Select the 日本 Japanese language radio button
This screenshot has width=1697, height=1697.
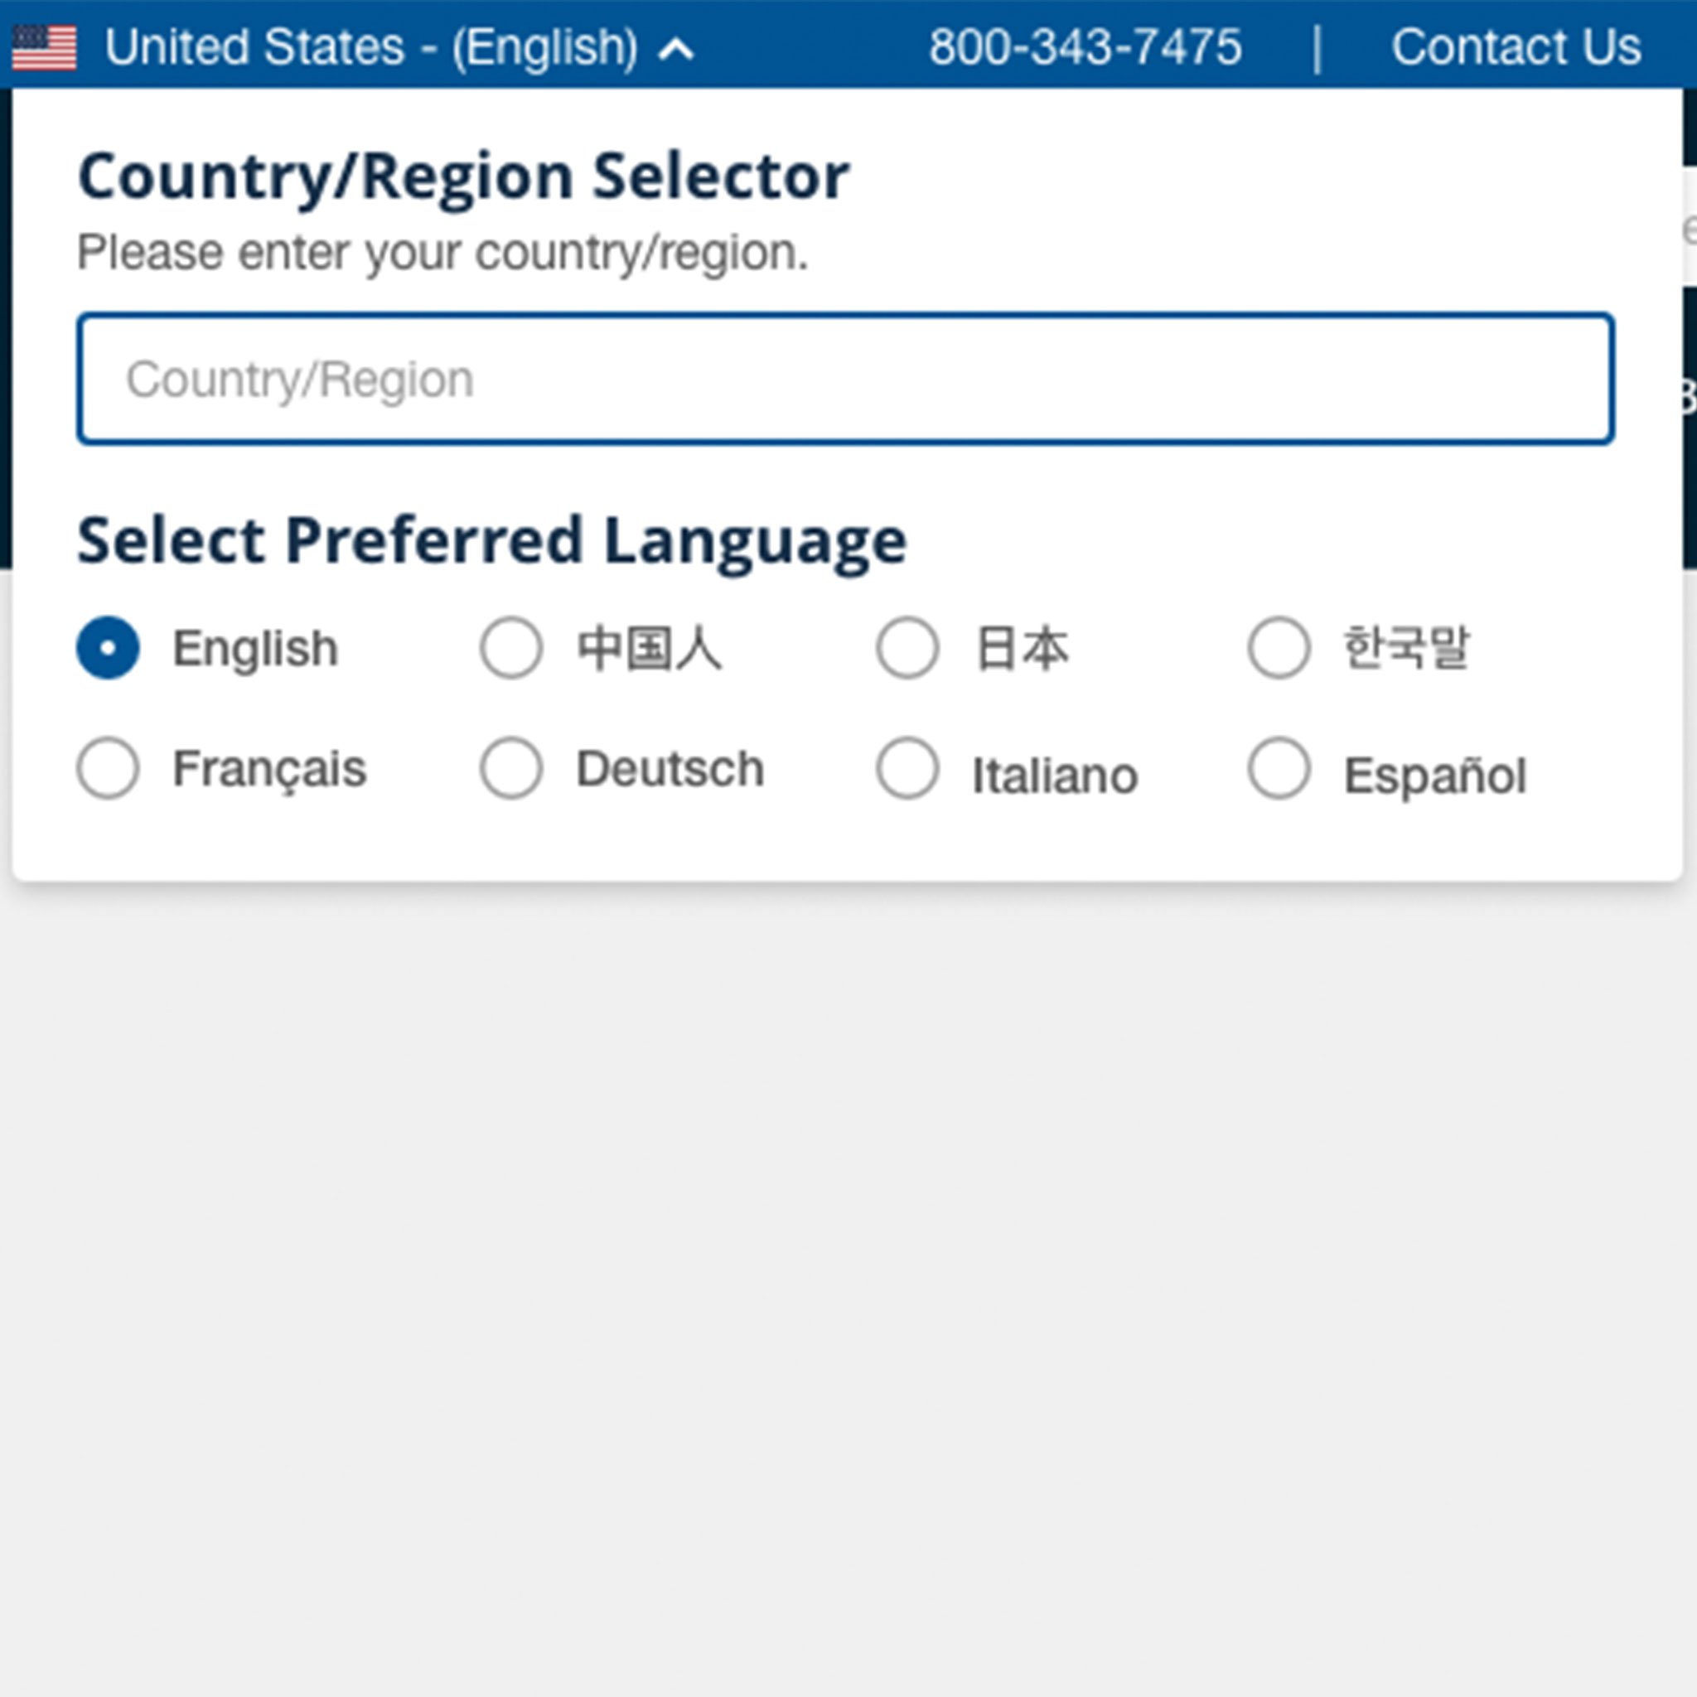[907, 648]
